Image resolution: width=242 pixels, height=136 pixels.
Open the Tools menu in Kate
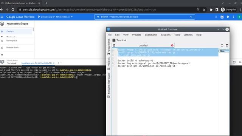point(177,35)
